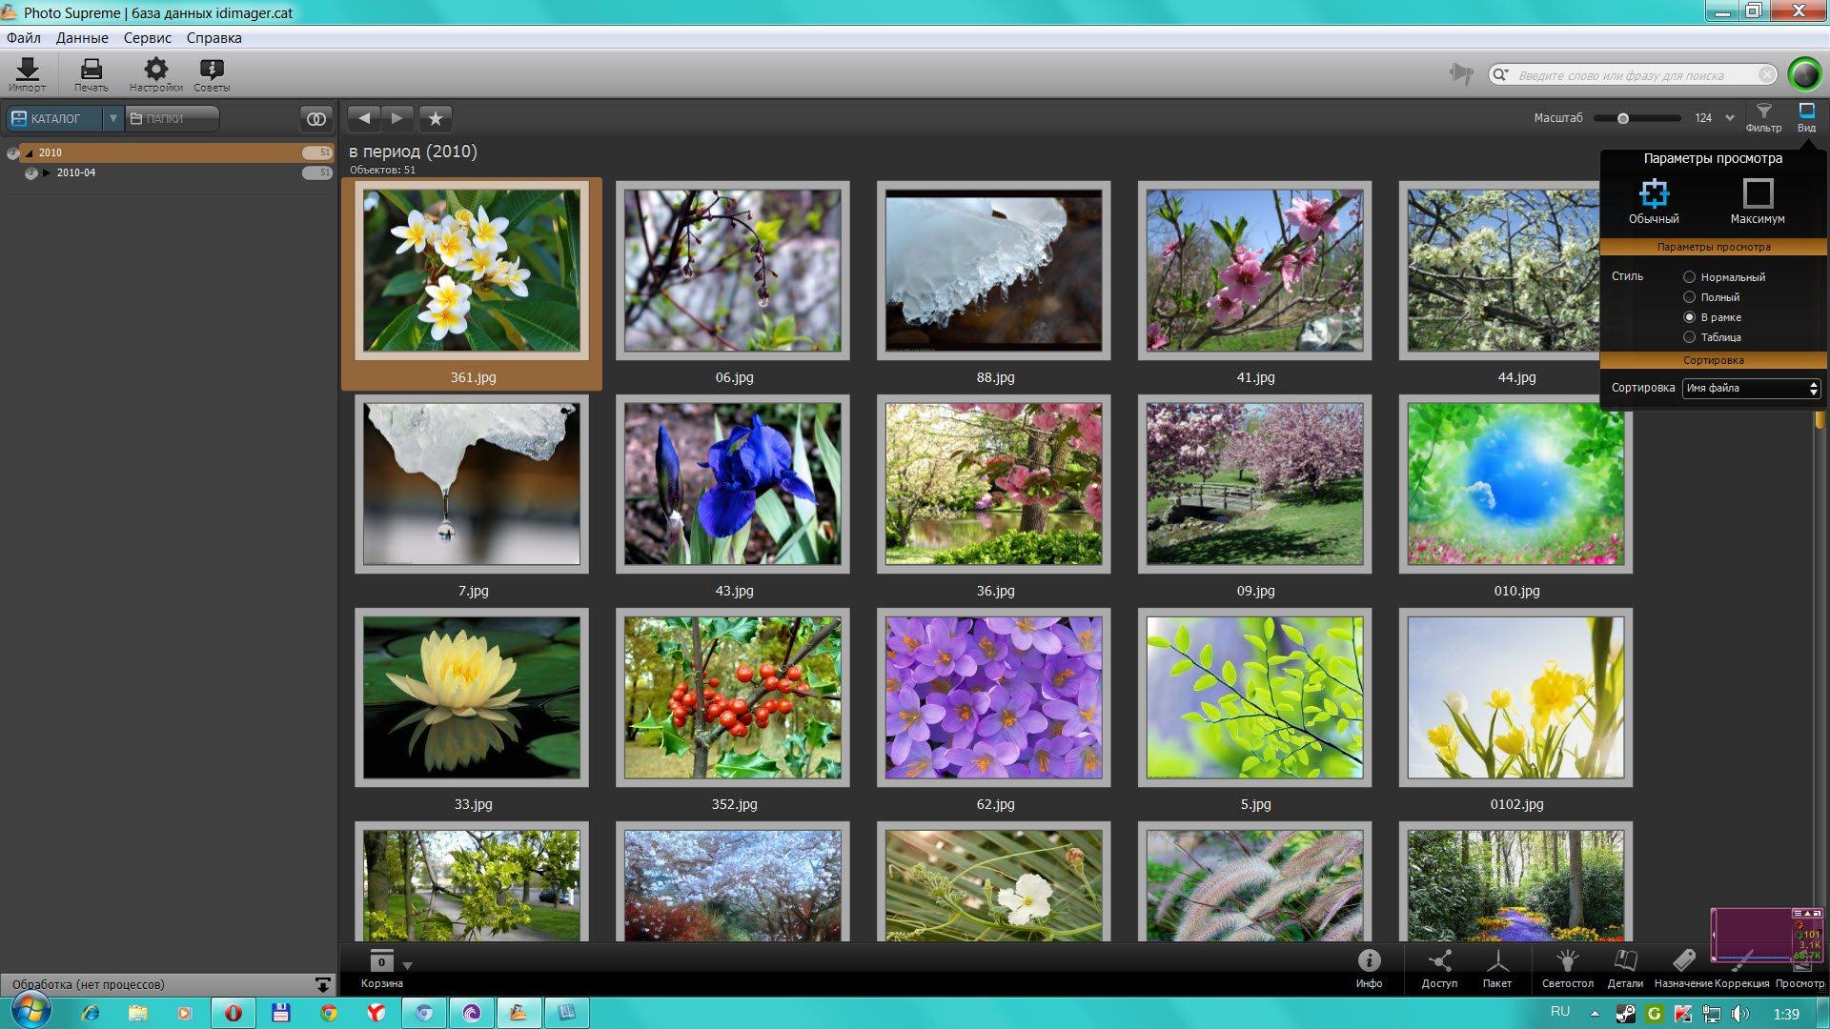Viewport: 1830px width, 1029px height.
Task: Open the Сортировка Имя файла dropdown
Action: [1751, 388]
